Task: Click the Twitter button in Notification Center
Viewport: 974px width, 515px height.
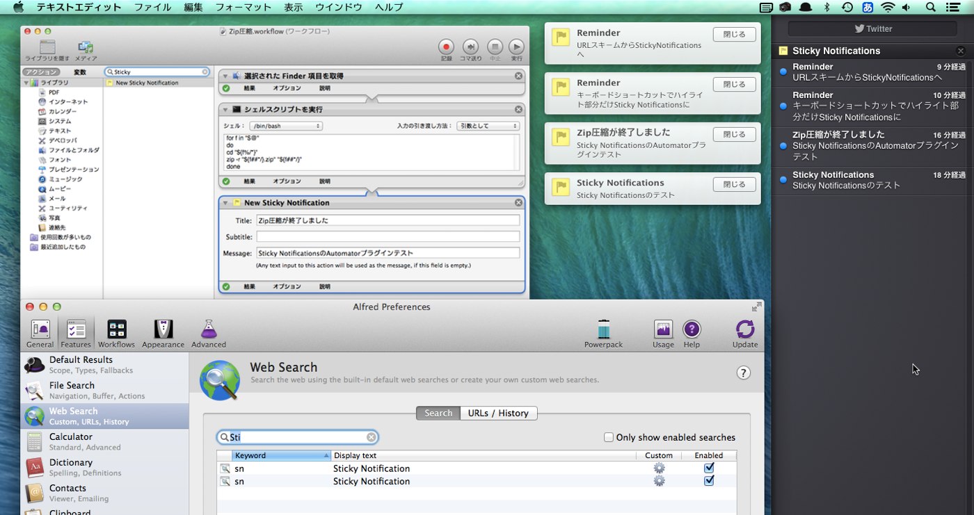Action: click(873, 28)
